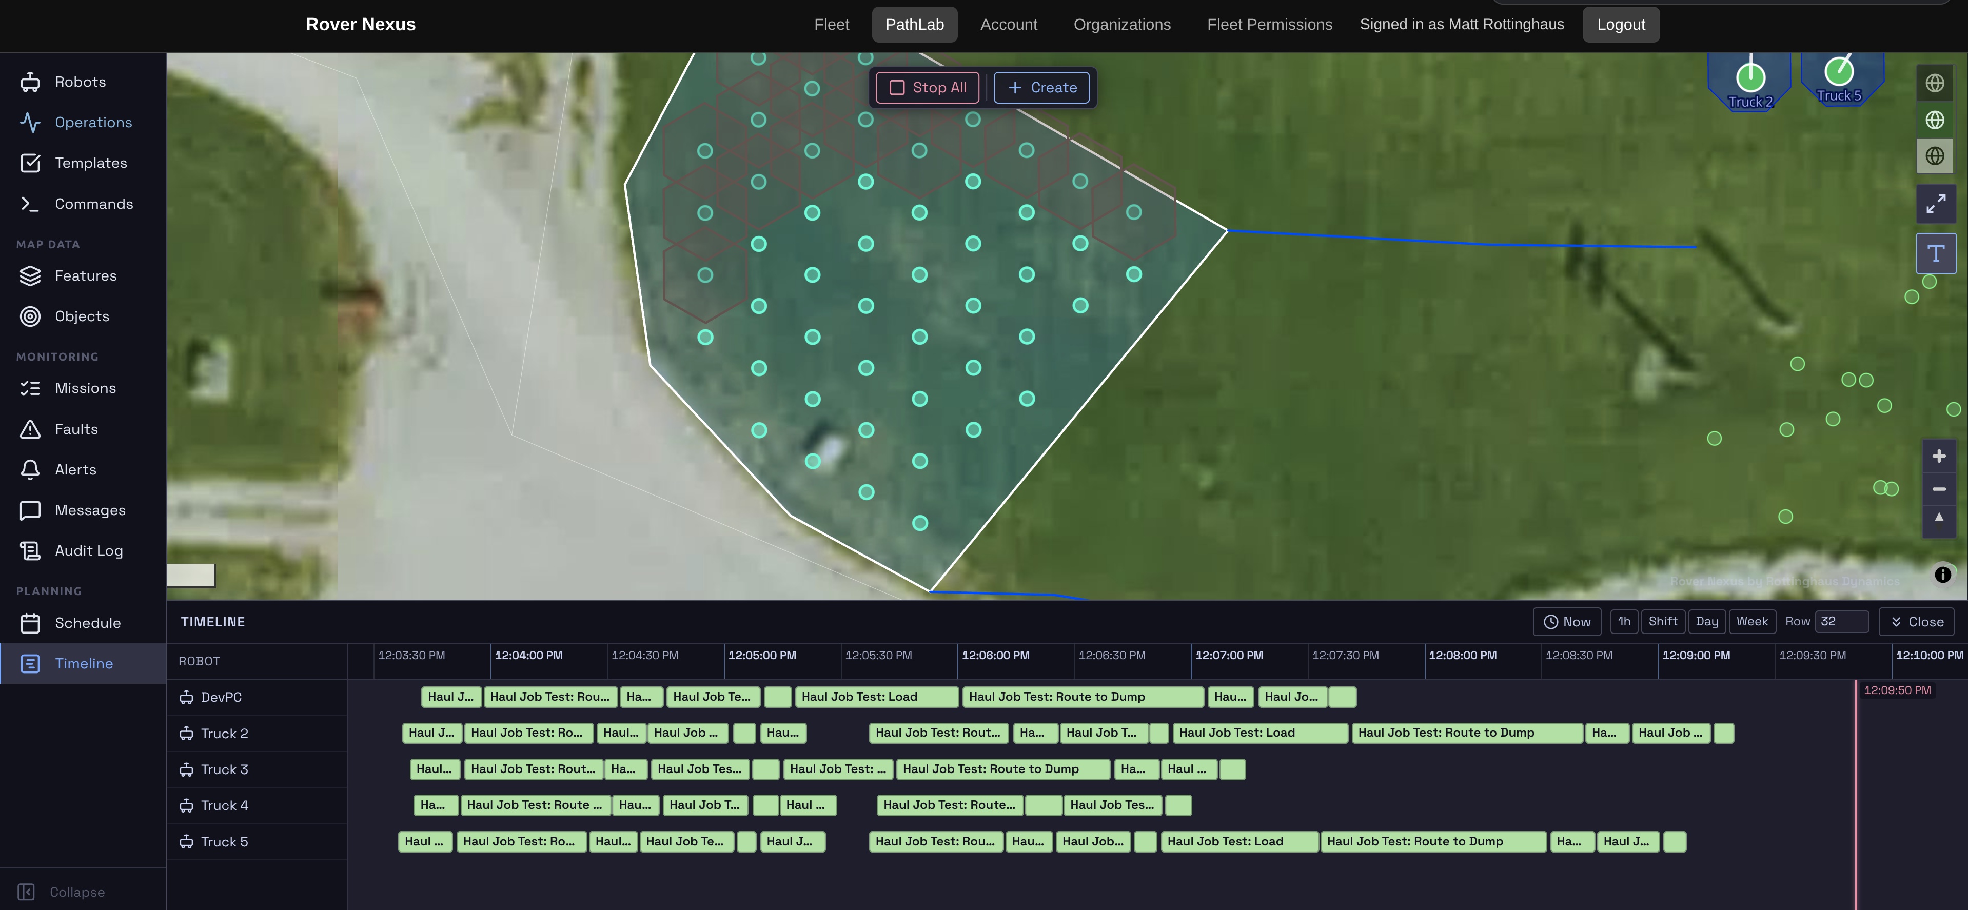The height and width of the screenshot is (910, 1968).
Task: Click DevPC's 'Haul Job Test: Load' block
Action: pos(876,697)
